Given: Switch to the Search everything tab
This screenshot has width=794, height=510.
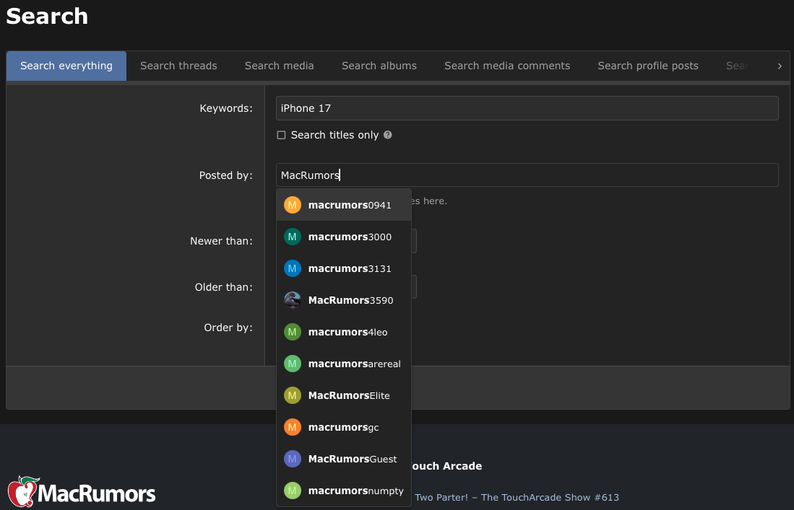Looking at the screenshot, I should [66, 66].
